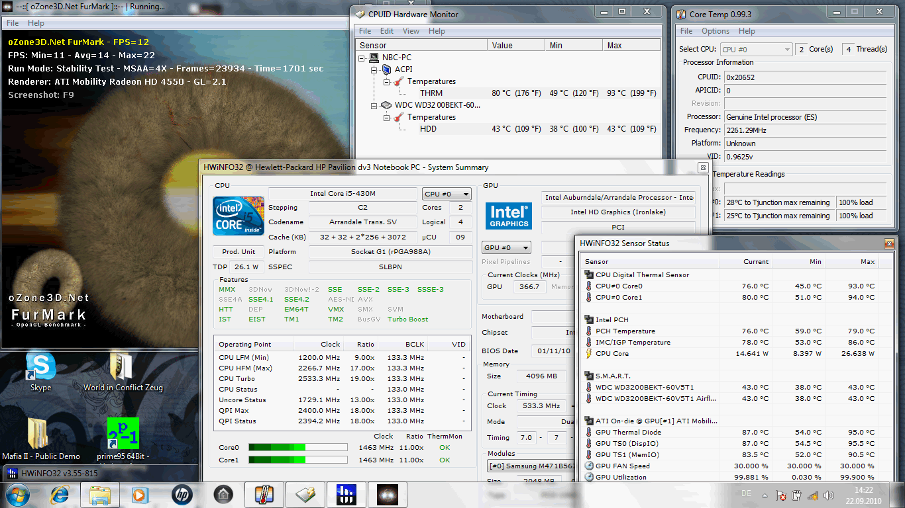Click the volume speaker tray icon
Screen dimensions: 905x508
coord(828,495)
